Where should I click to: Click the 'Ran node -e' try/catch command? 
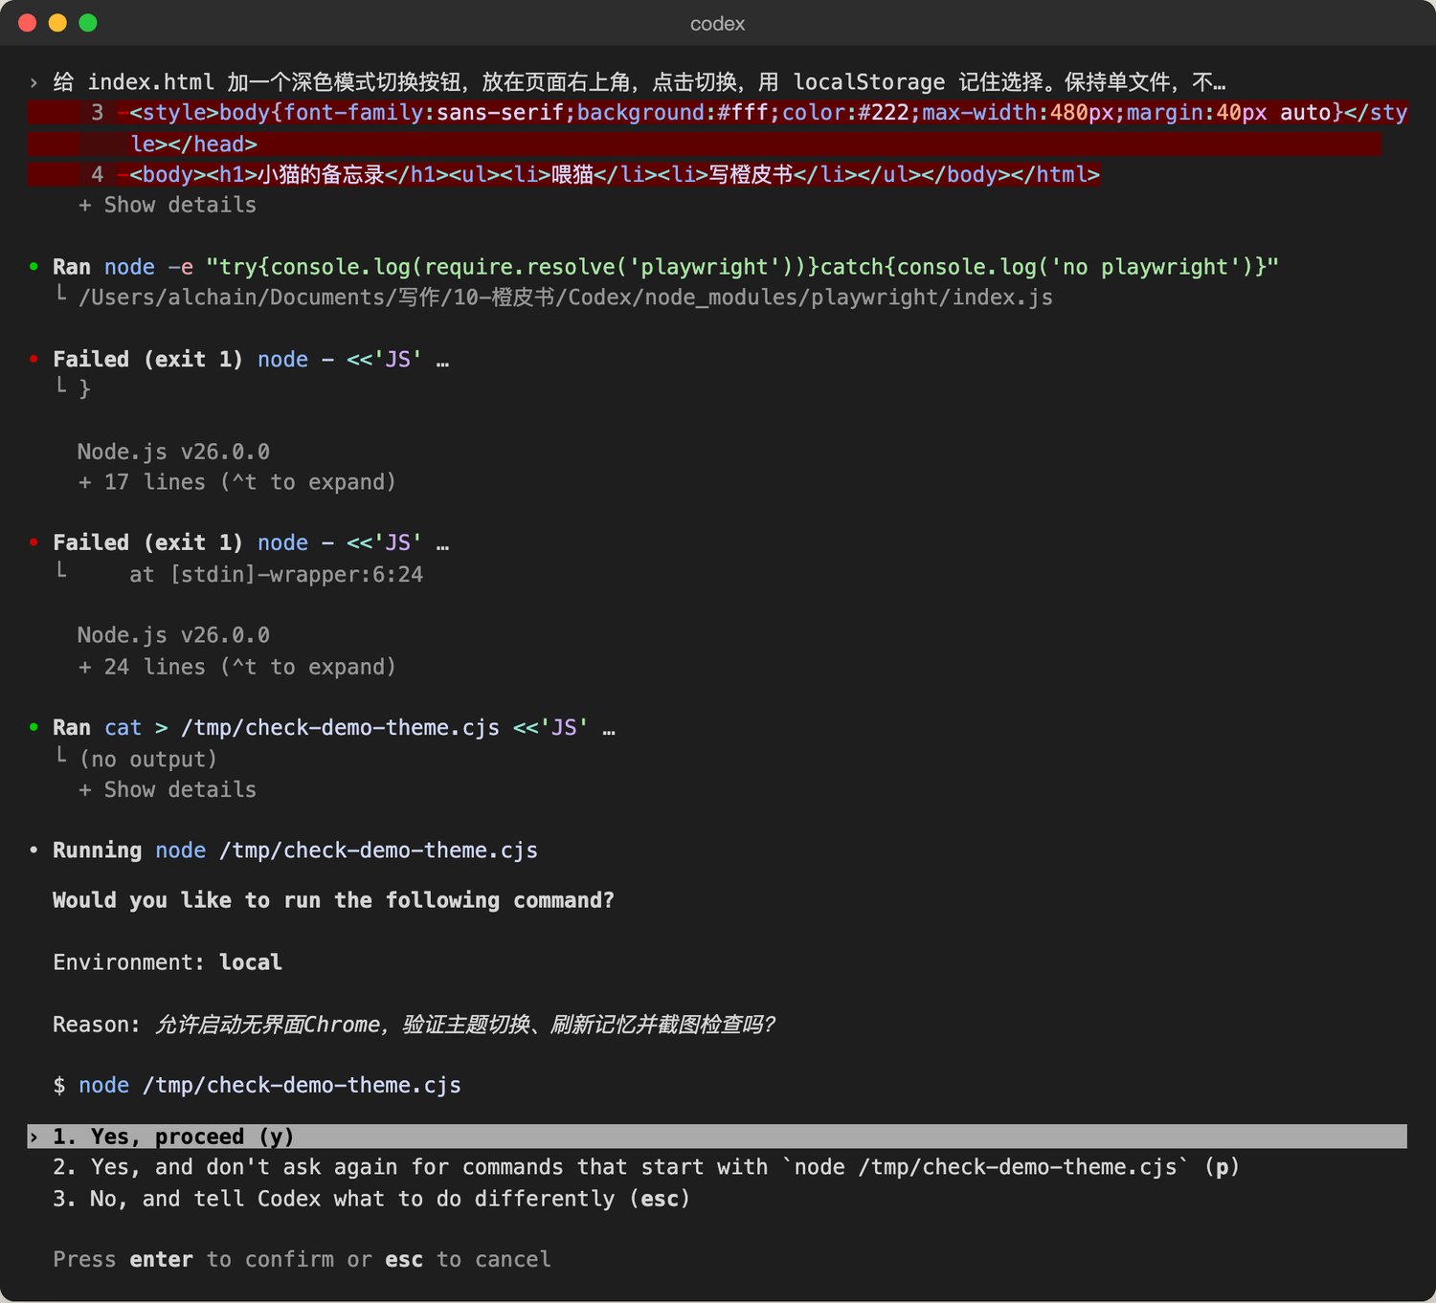point(665,267)
